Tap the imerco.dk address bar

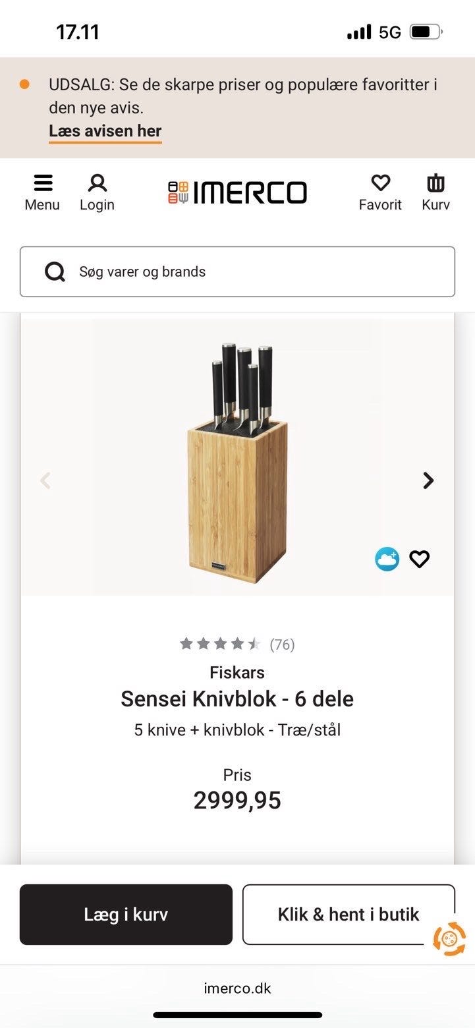tap(237, 988)
